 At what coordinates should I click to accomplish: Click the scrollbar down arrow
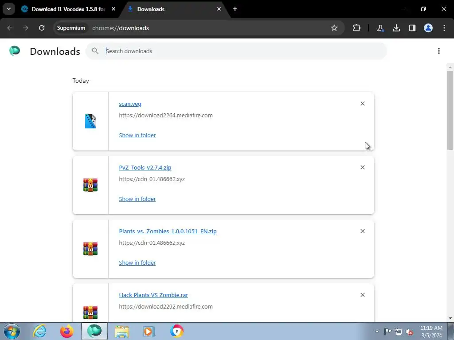pos(450,318)
